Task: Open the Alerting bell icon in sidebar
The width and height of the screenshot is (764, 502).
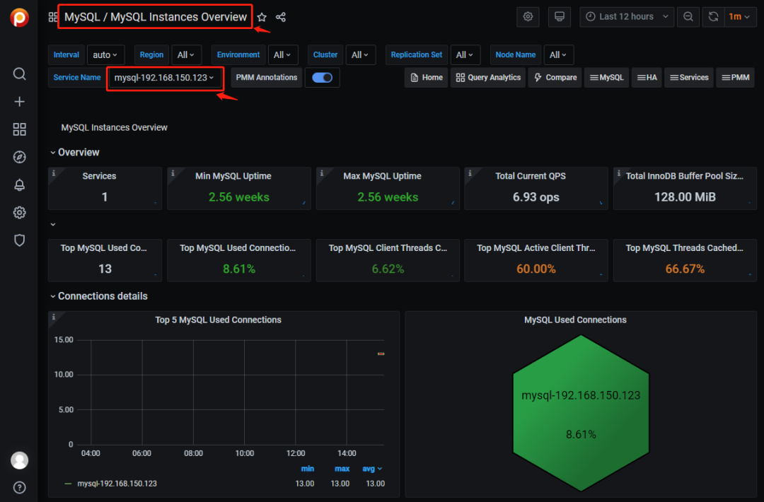Action: pyautogui.click(x=20, y=185)
